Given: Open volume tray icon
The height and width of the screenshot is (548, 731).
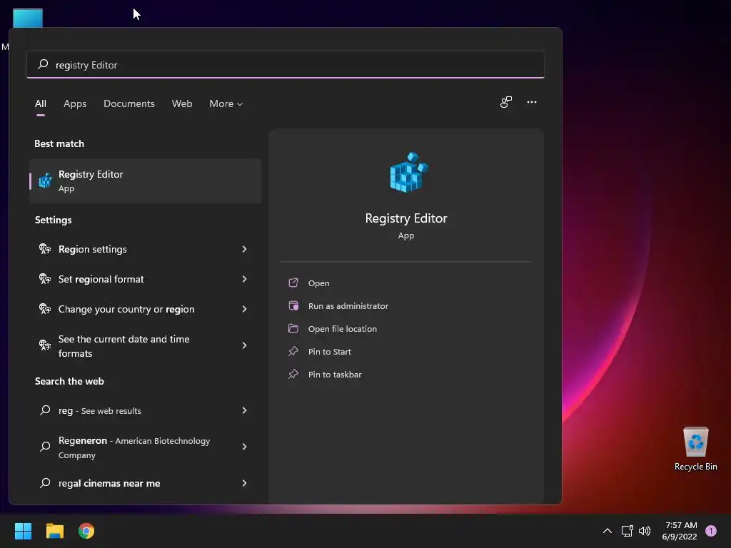Looking at the screenshot, I should point(645,531).
